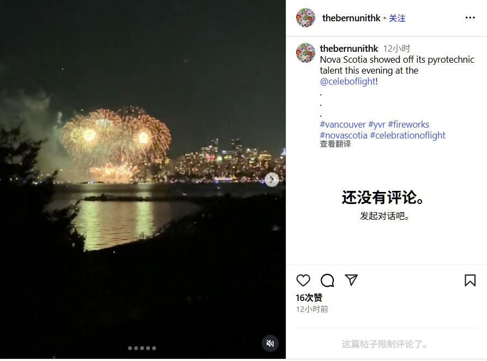Go to next slide with arrow
The height and width of the screenshot is (361, 487).
pyautogui.click(x=272, y=179)
